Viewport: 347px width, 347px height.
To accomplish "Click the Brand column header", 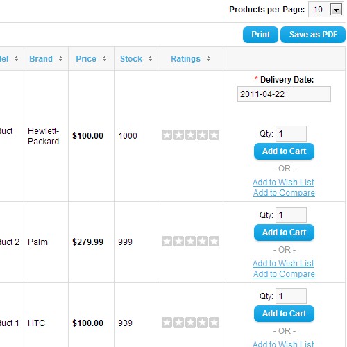I will point(41,59).
